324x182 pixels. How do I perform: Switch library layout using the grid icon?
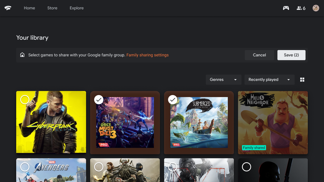(302, 79)
